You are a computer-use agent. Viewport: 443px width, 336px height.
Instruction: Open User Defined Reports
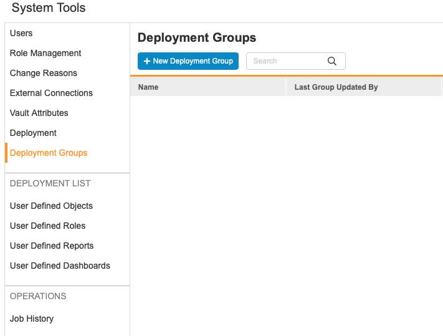coord(52,246)
